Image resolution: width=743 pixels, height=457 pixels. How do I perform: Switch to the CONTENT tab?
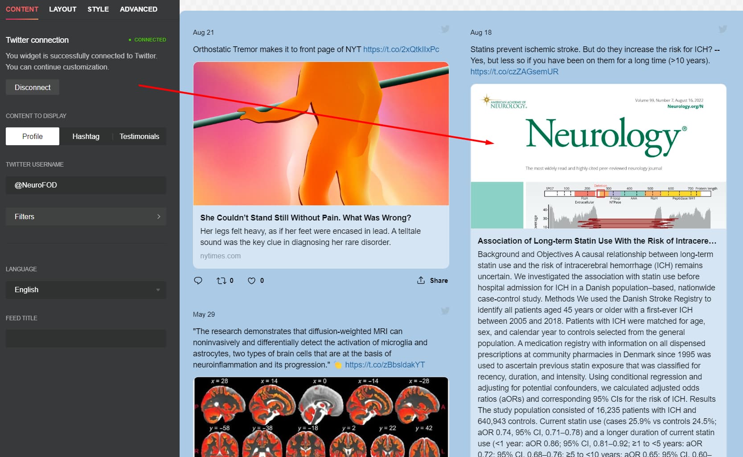point(22,9)
